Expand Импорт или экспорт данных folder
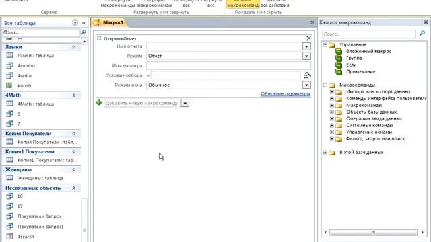The width and height of the screenshot is (431, 242). [x=332, y=91]
